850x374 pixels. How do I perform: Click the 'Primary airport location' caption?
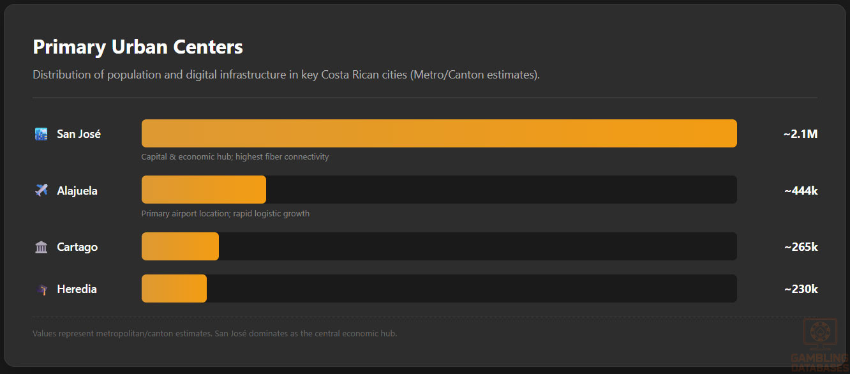tap(225, 214)
